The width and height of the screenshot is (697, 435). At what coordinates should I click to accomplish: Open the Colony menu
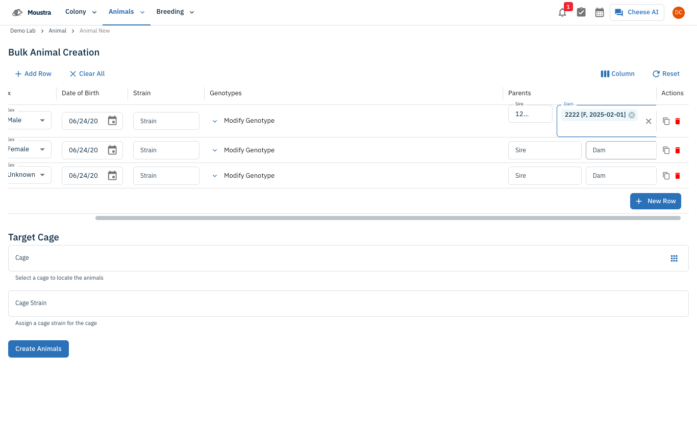click(81, 12)
